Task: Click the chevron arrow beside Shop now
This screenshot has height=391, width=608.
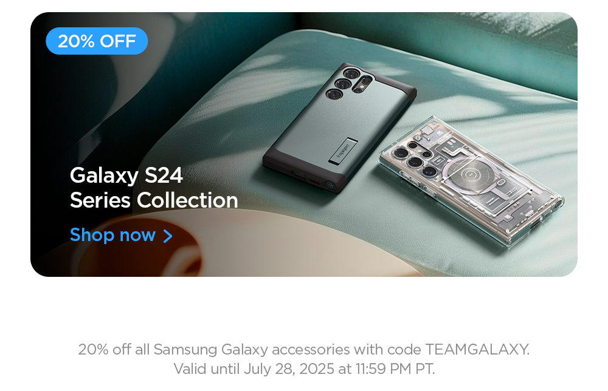Action: (168, 236)
